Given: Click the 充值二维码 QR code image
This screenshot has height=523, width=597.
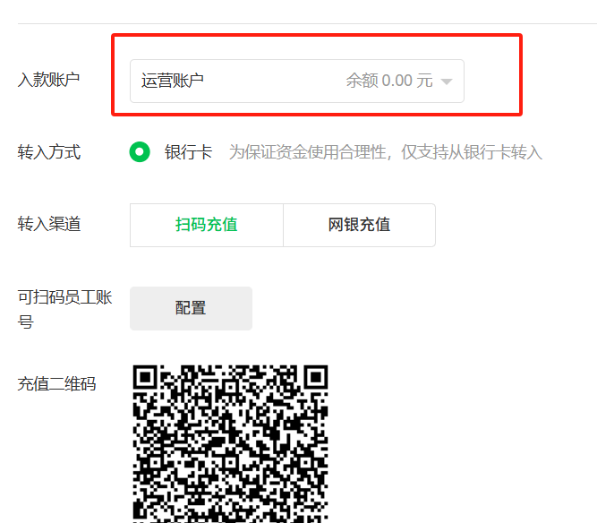Looking at the screenshot, I should (x=230, y=444).
